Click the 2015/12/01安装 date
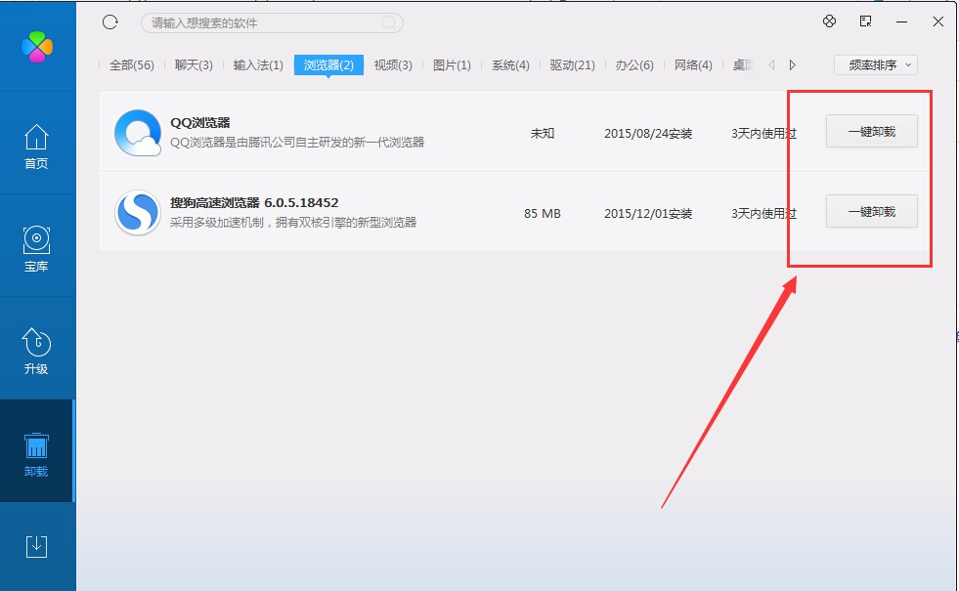This screenshot has height=591, width=959. 648,213
